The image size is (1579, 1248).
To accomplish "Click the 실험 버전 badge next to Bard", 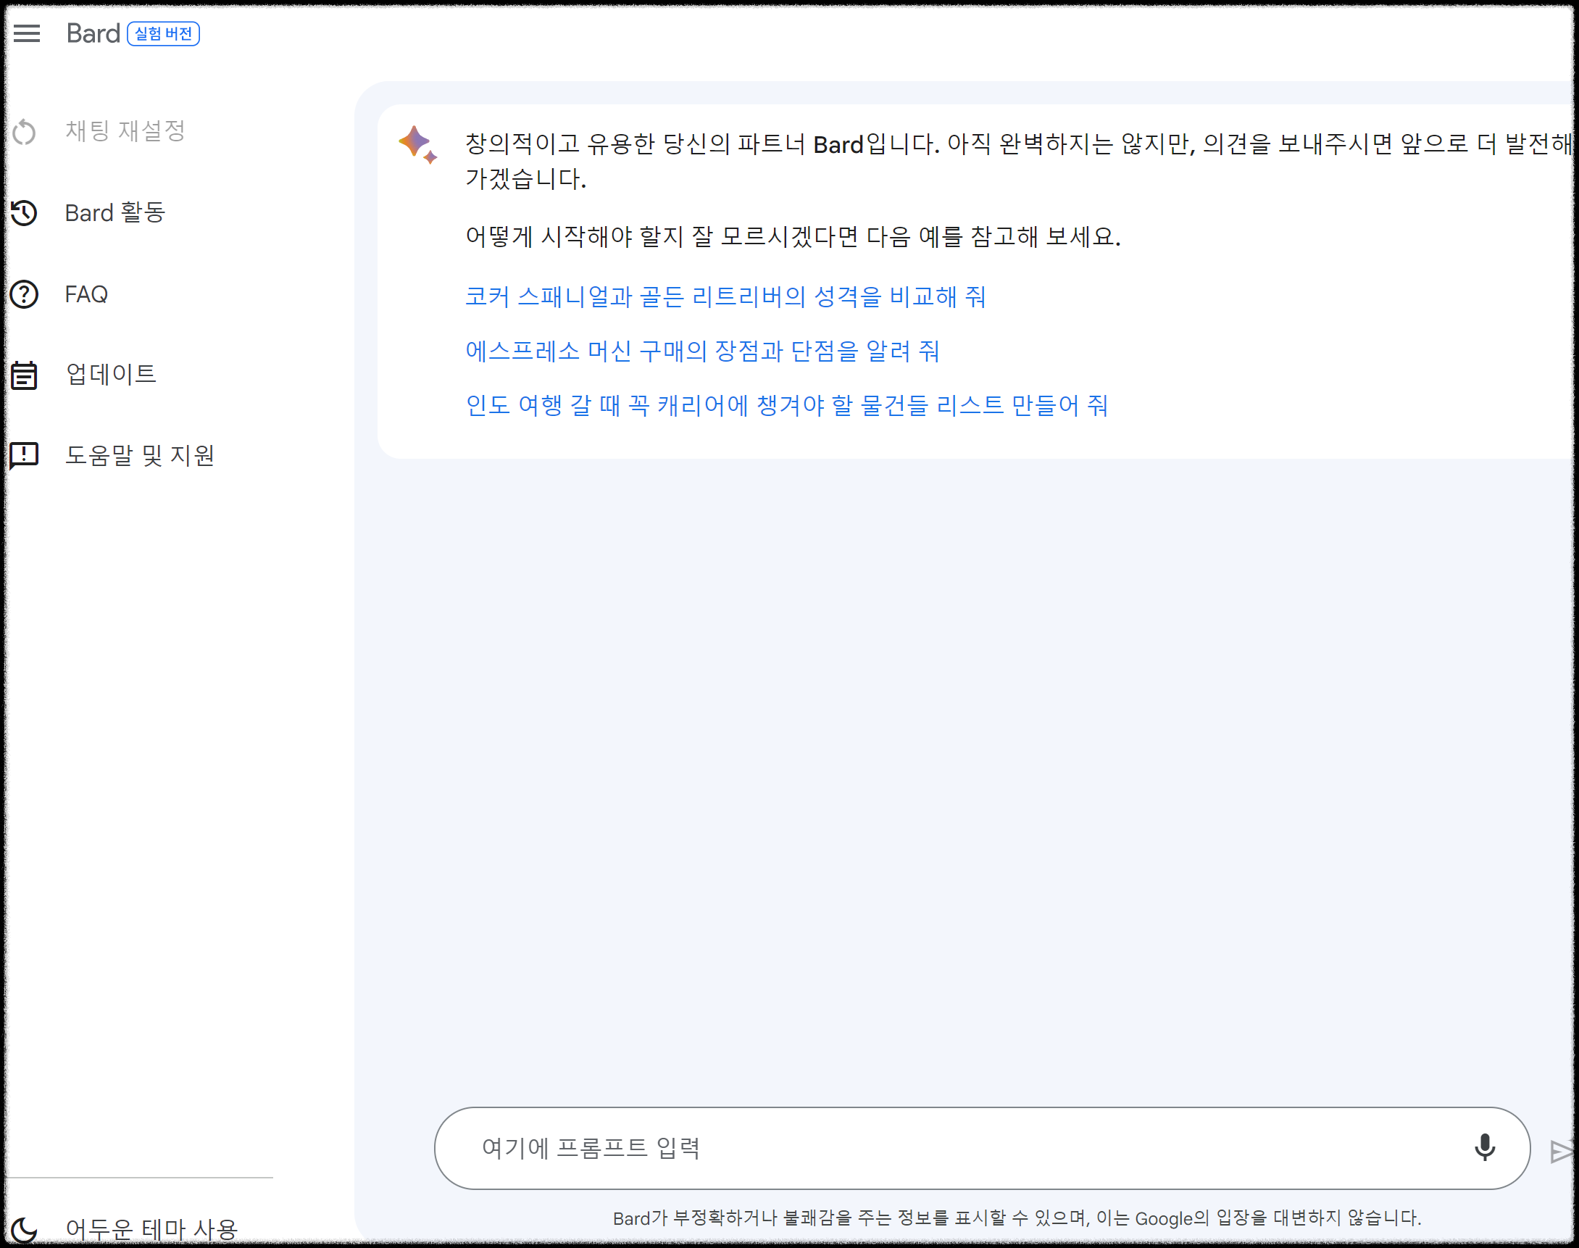I will [163, 33].
